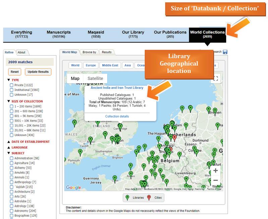The width and height of the screenshot is (268, 219).
Task: Click the Middle East region button
Action: [110, 65]
